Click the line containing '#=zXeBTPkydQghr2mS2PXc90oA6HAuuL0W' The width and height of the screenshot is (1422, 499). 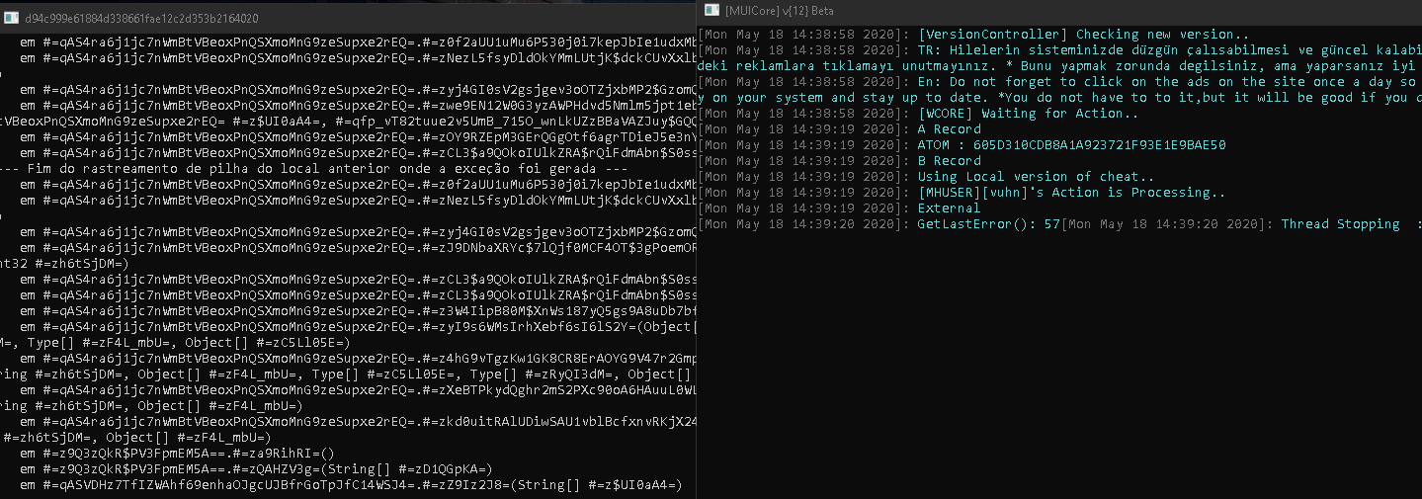click(x=359, y=389)
